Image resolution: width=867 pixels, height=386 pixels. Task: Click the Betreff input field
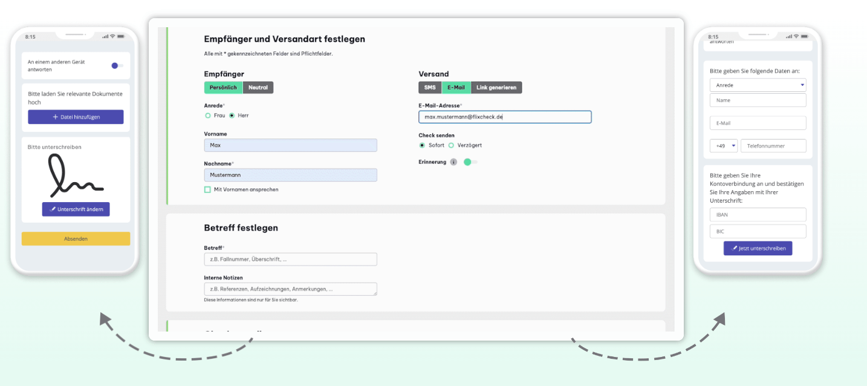tap(290, 260)
